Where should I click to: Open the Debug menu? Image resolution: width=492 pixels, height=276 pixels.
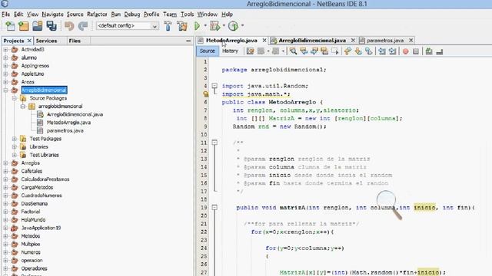(x=131, y=15)
